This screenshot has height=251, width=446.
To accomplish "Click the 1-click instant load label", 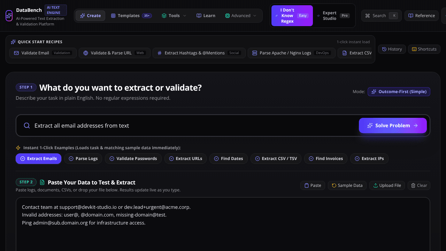I will click(x=353, y=42).
